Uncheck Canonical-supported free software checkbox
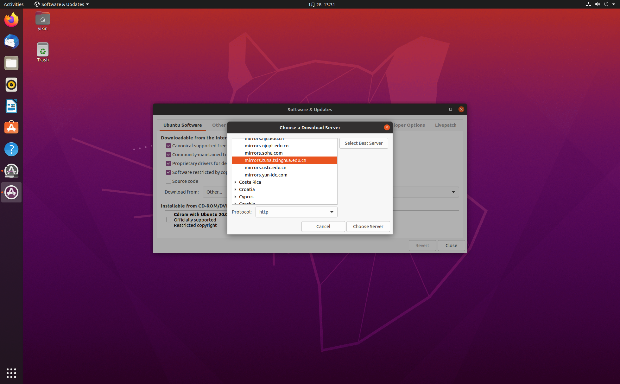The image size is (620, 384). (x=168, y=146)
